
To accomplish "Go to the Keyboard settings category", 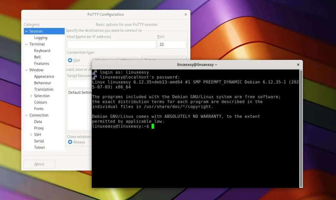I will [42, 51].
